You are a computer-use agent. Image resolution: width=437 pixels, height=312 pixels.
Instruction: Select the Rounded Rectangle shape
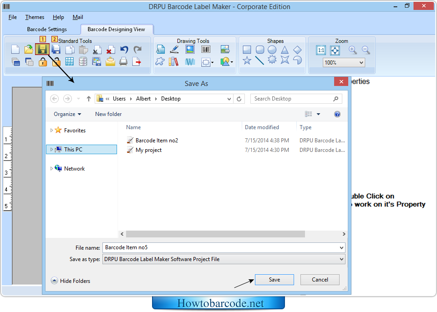tap(260, 50)
